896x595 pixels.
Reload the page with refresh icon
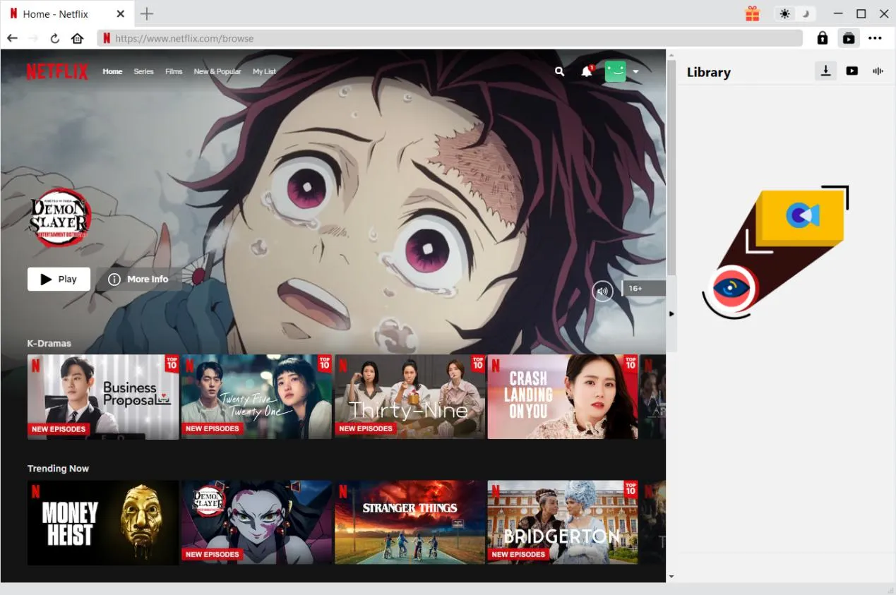(x=55, y=39)
